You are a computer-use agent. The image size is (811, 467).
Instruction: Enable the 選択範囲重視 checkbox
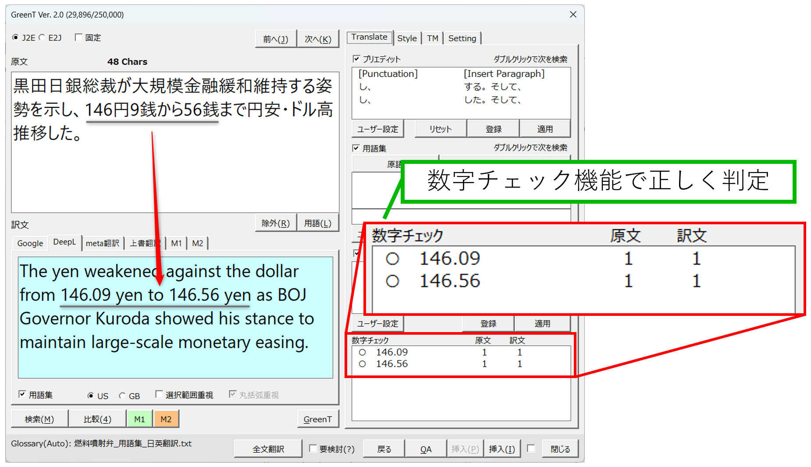(x=160, y=395)
